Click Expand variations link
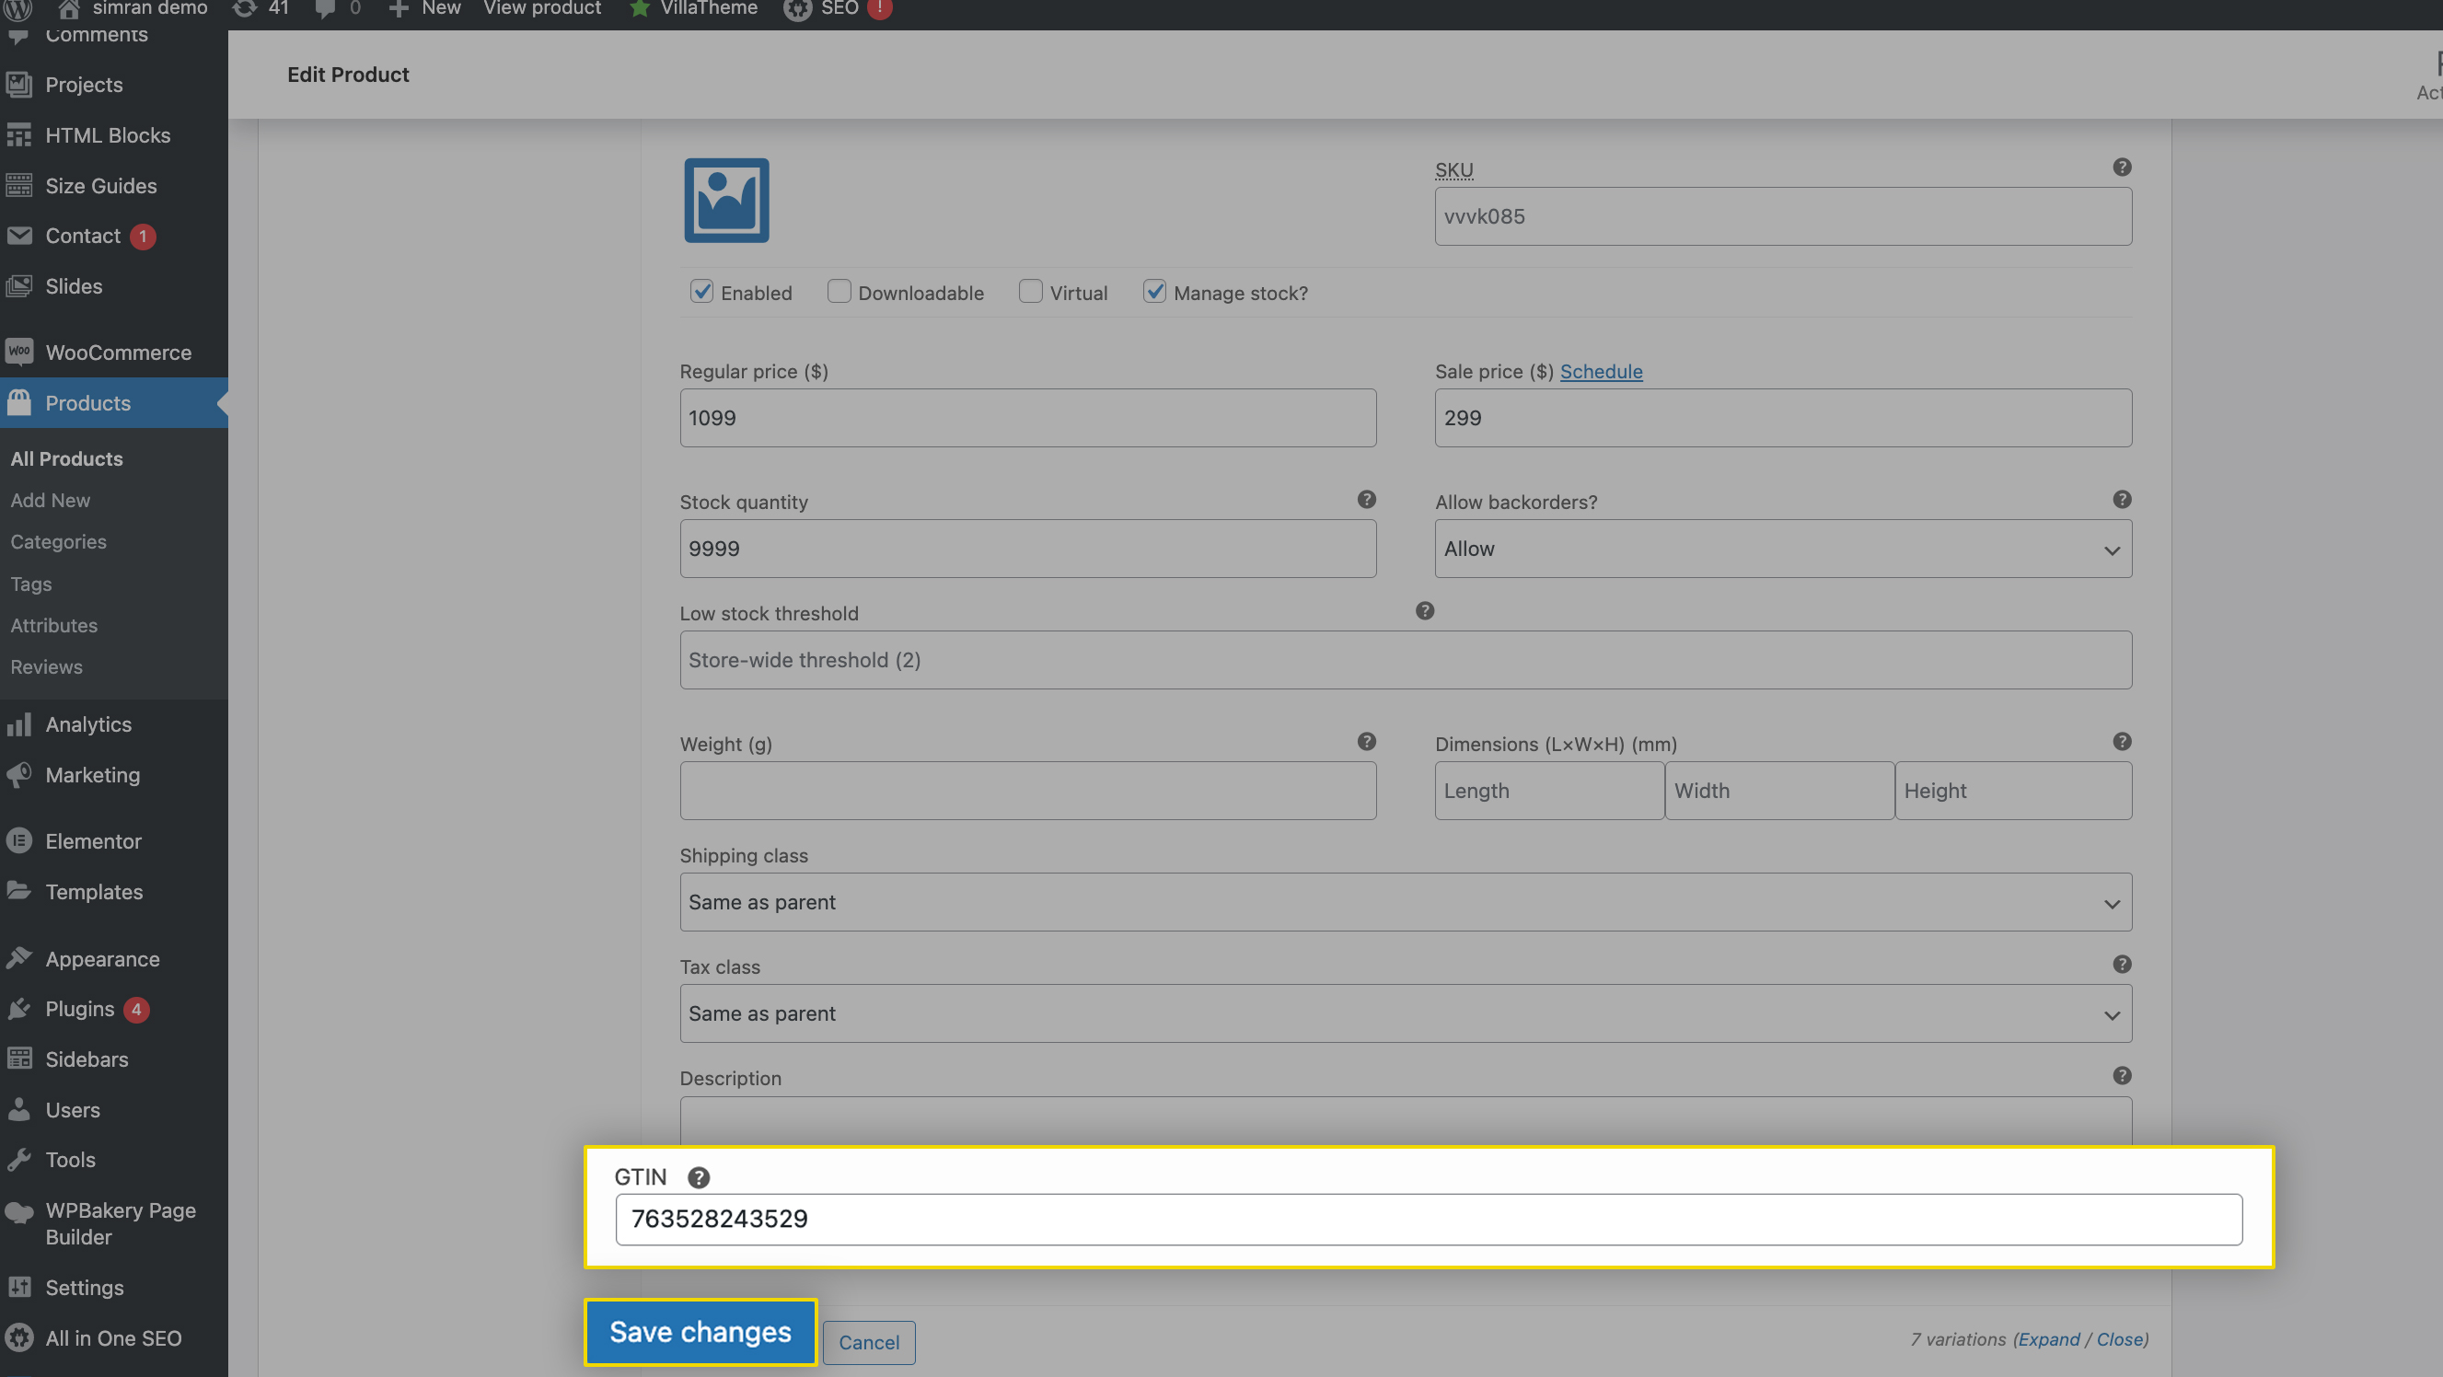The height and width of the screenshot is (1377, 2443). pyautogui.click(x=2048, y=1339)
